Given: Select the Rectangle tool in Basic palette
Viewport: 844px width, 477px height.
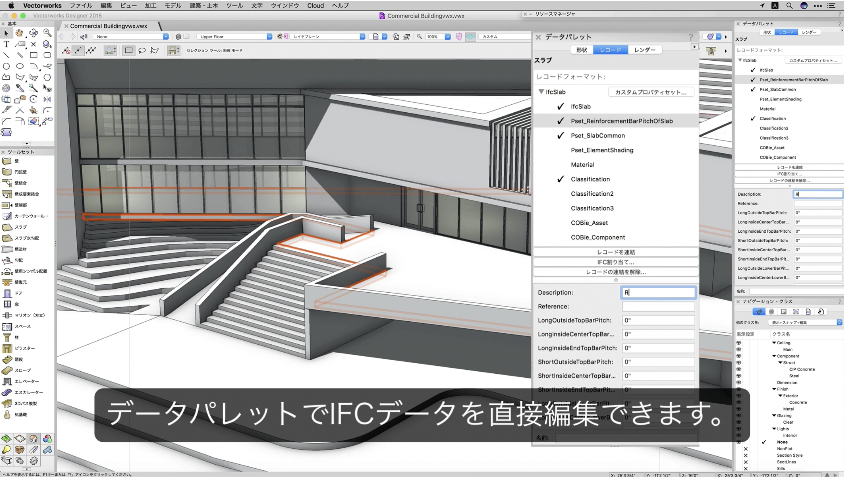Looking at the screenshot, I should (33, 55).
